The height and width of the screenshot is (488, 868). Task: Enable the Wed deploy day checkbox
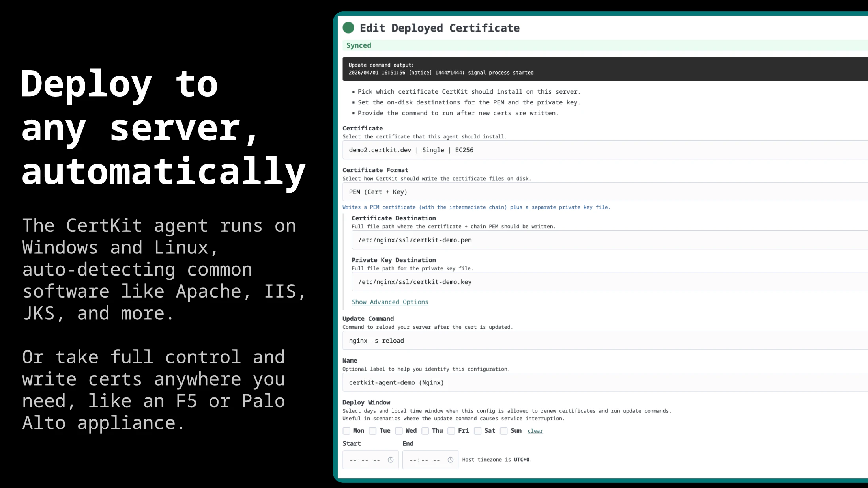click(399, 431)
